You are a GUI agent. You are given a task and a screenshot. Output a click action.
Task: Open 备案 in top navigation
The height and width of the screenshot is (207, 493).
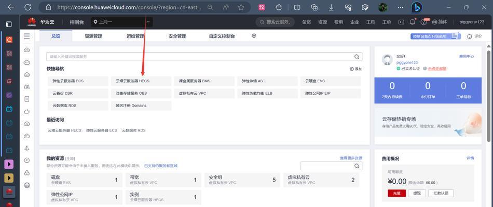[x=307, y=22]
